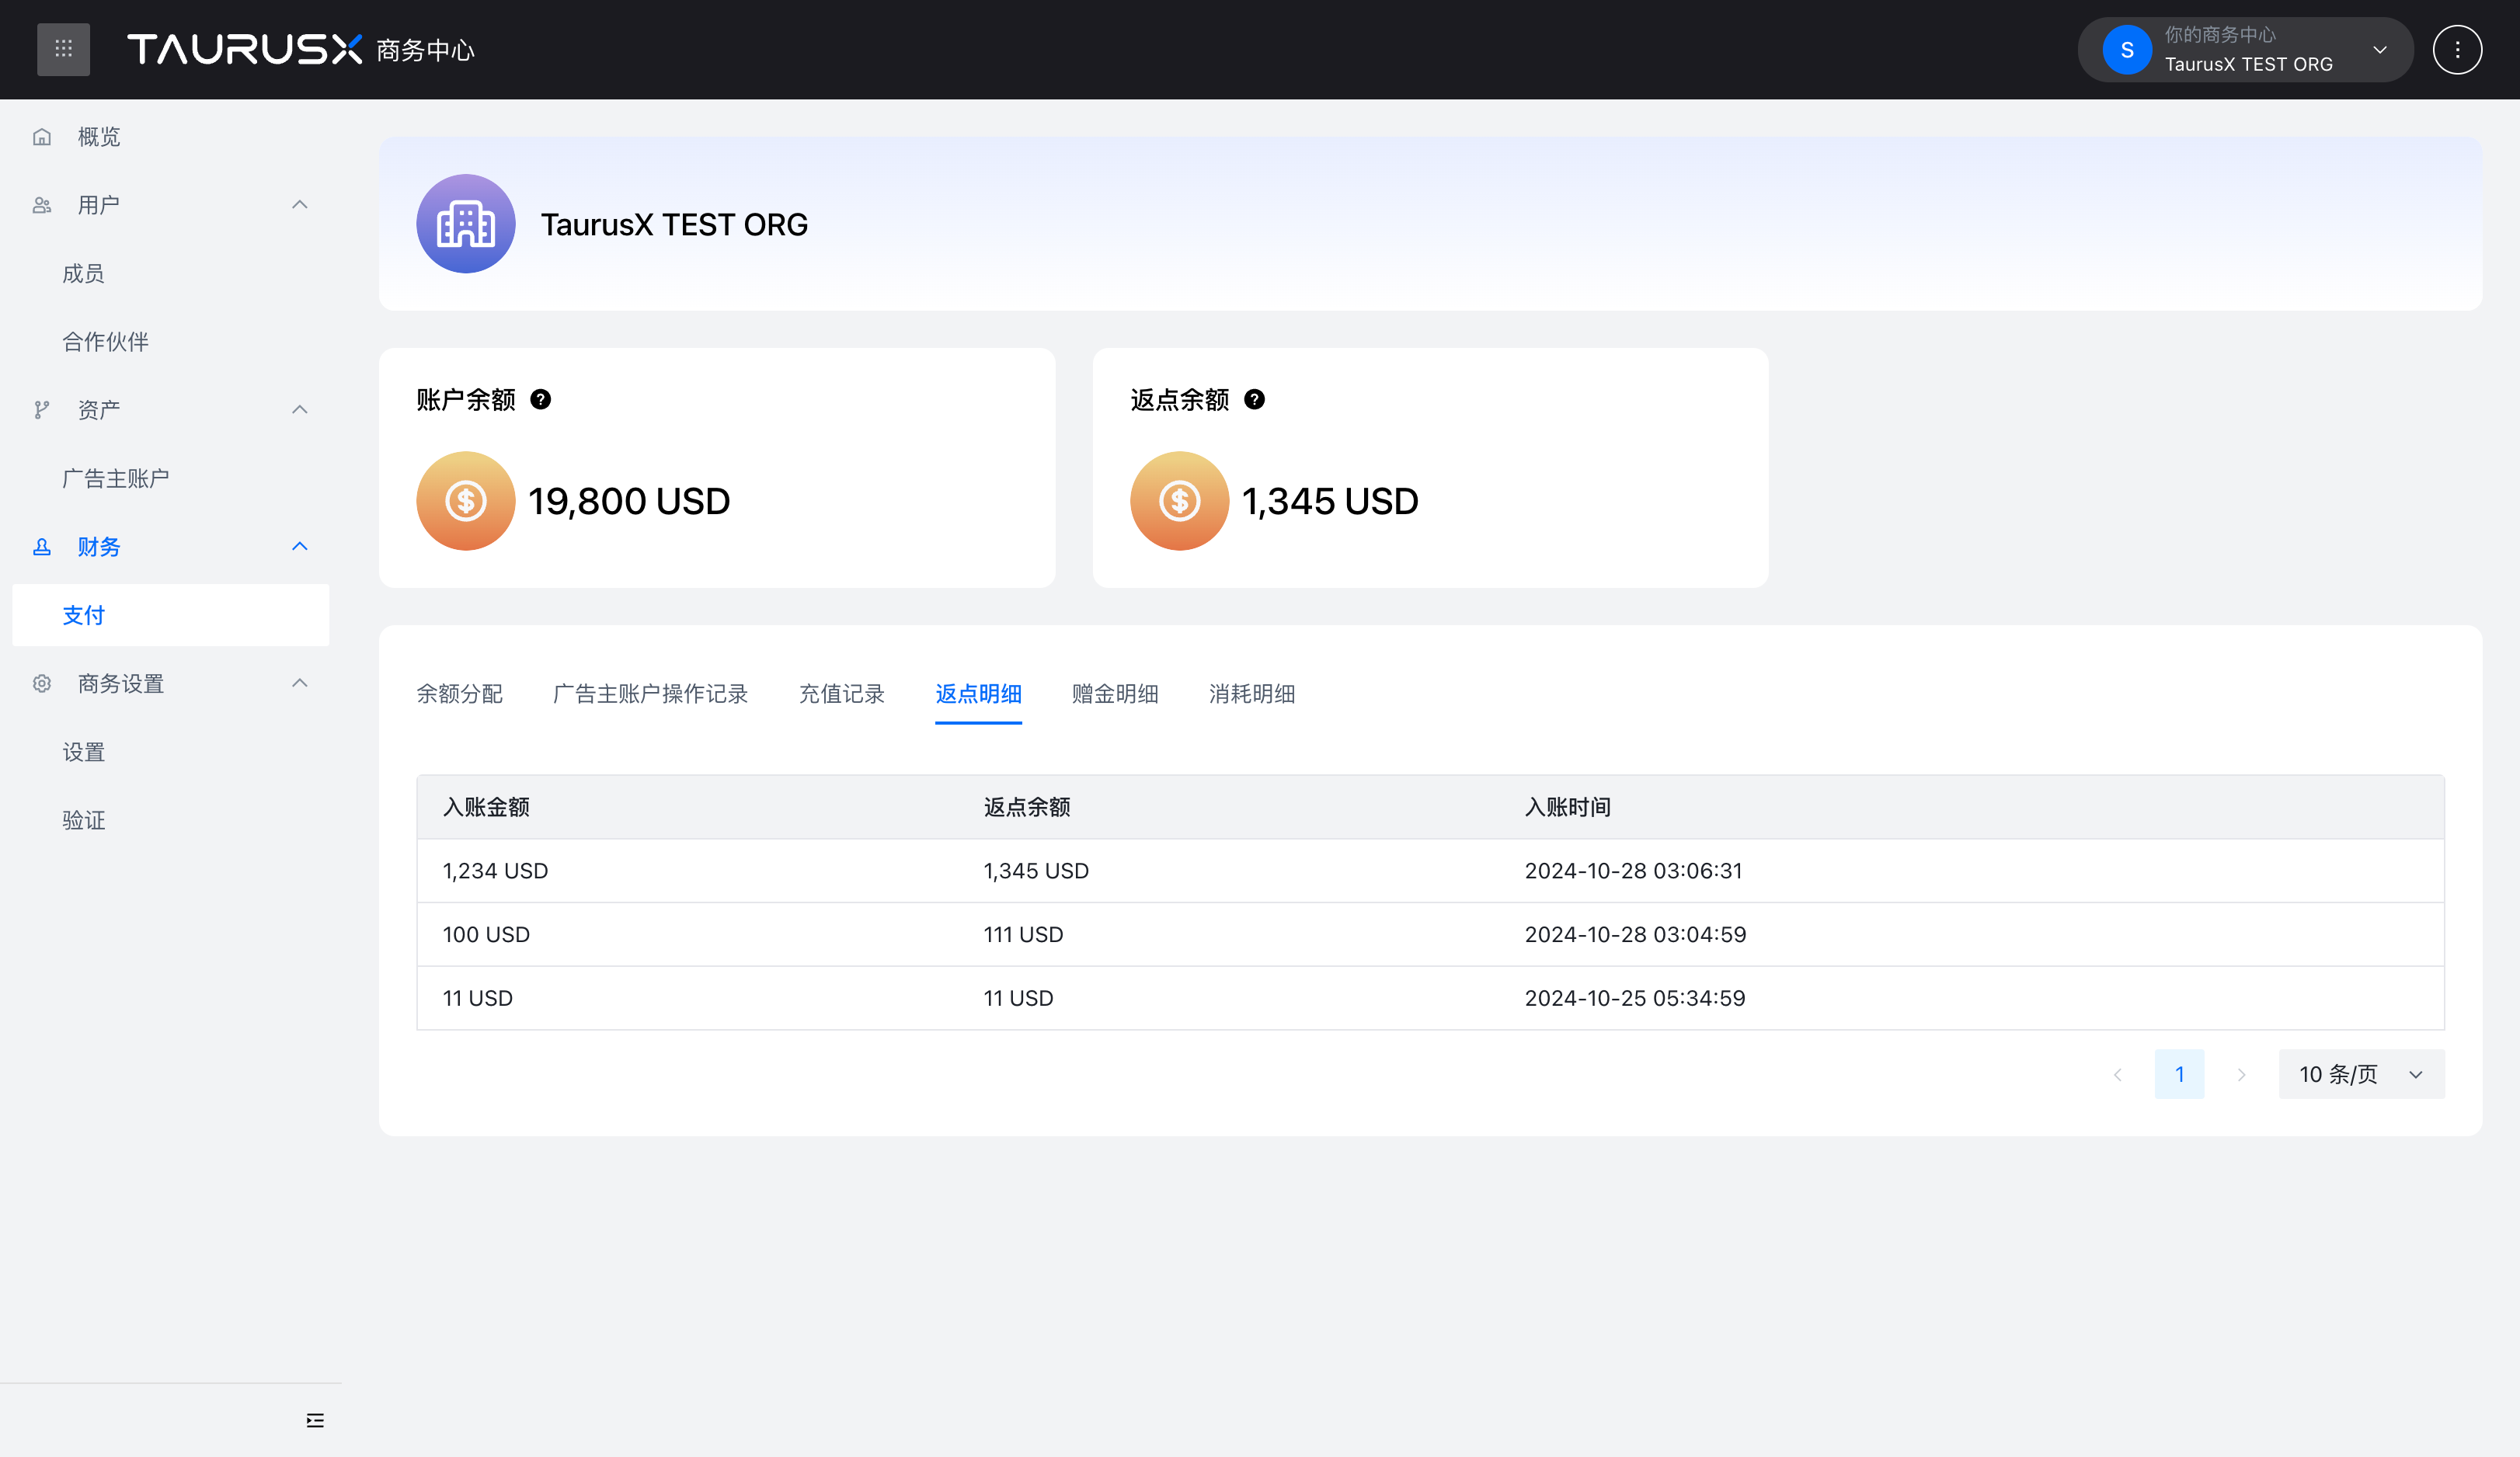The height and width of the screenshot is (1457, 2520).
Task: Click timestamp 2024-10-28 03:06:31
Action: click(1634, 871)
